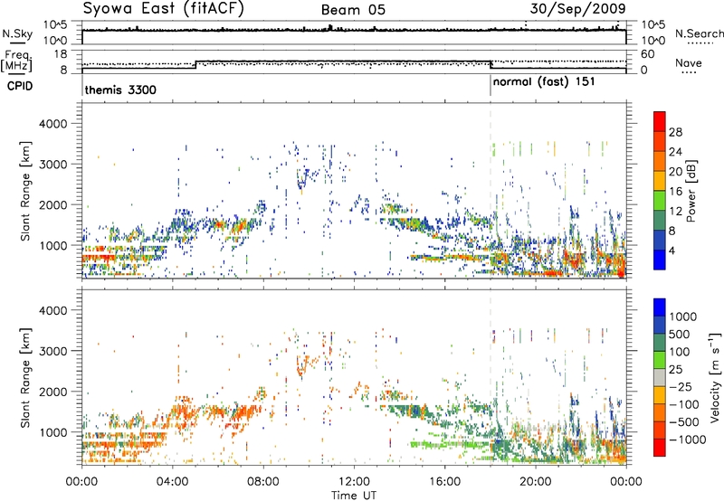Screen dimensions: 724x501
Task: Click the 'Power [dB]' colorbar title
Action: coord(691,191)
